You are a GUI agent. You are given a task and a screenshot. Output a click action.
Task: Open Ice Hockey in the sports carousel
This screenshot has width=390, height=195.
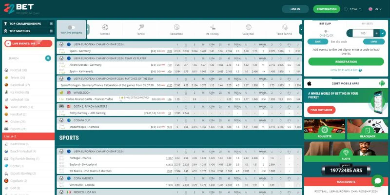click(213, 30)
